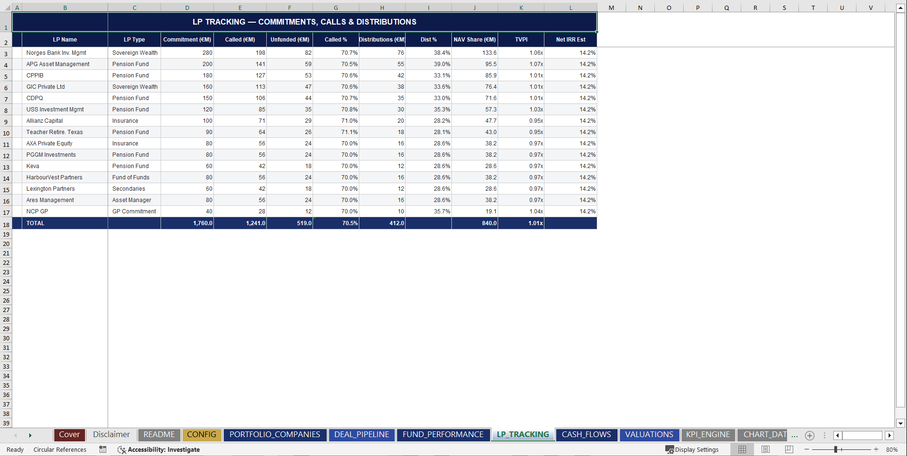Switch to Page Layout view icon
This screenshot has width=907, height=456.
[765, 449]
